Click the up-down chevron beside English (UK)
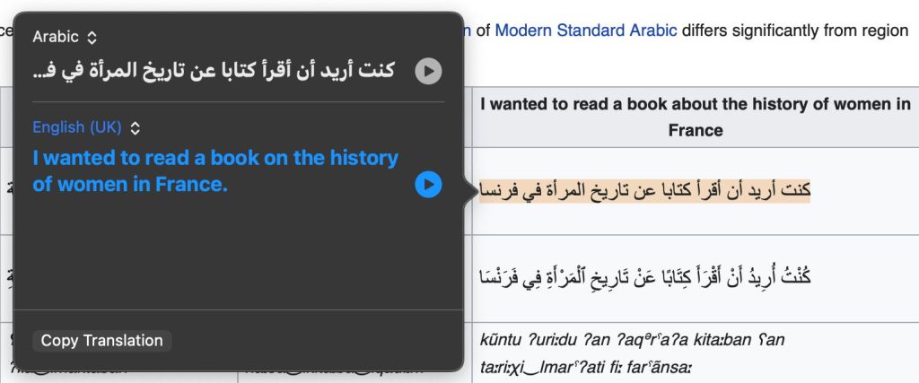The height and width of the screenshot is (383, 919). coord(136,128)
